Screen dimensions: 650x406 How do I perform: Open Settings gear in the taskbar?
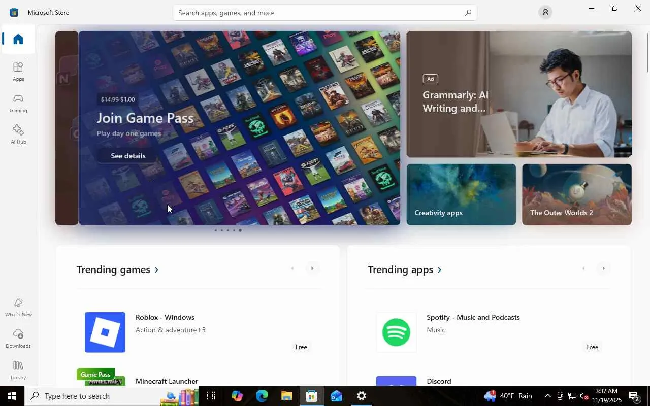pos(362,396)
